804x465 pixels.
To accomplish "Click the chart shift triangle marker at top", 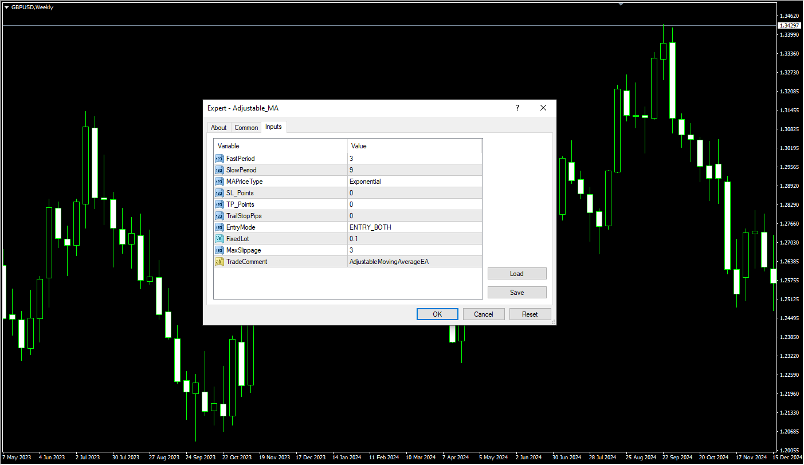I will [x=621, y=3].
